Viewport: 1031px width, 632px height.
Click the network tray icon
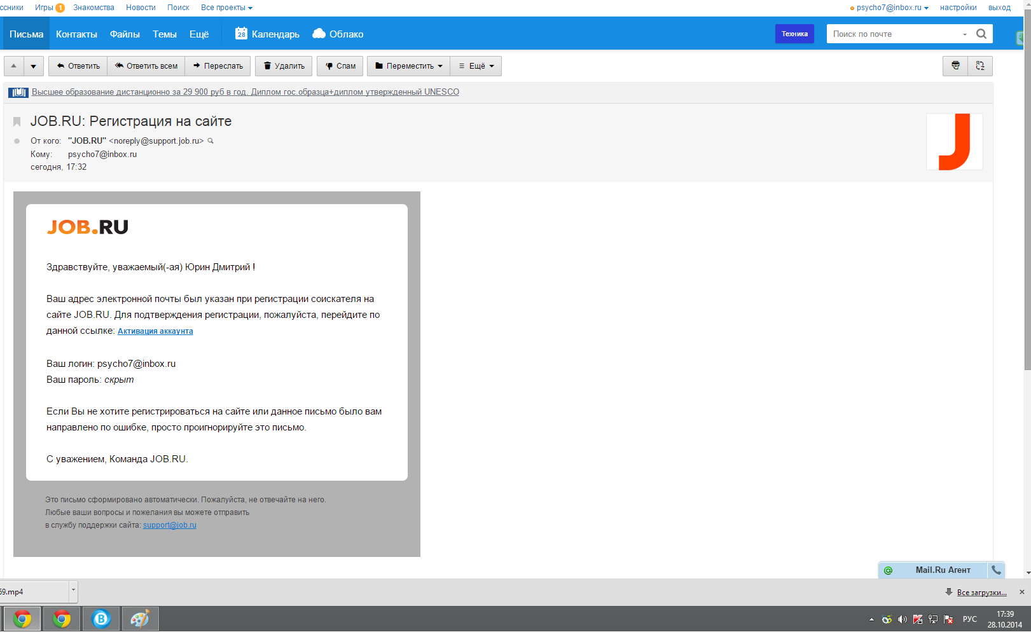coord(933,619)
